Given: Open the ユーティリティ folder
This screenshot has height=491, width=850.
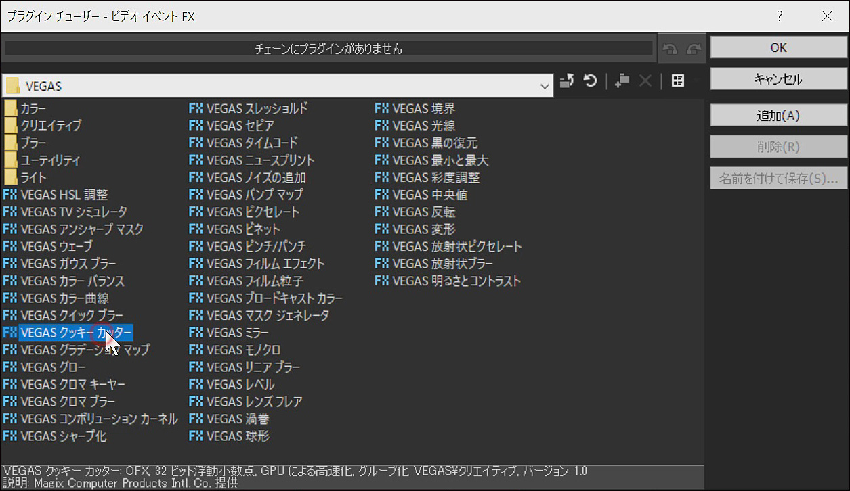Looking at the screenshot, I should pyautogui.click(x=42, y=160).
